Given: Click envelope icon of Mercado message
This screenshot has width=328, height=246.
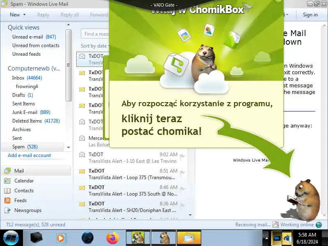Looking at the screenshot, I should tap(82, 138).
